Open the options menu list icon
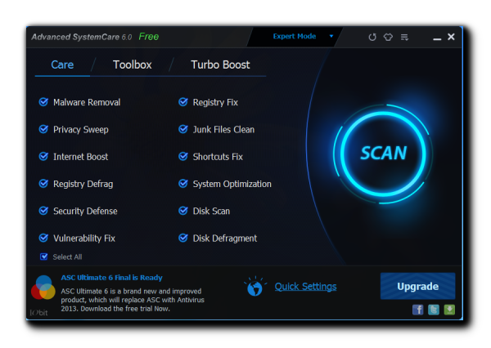The height and width of the screenshot is (348, 491). [404, 38]
